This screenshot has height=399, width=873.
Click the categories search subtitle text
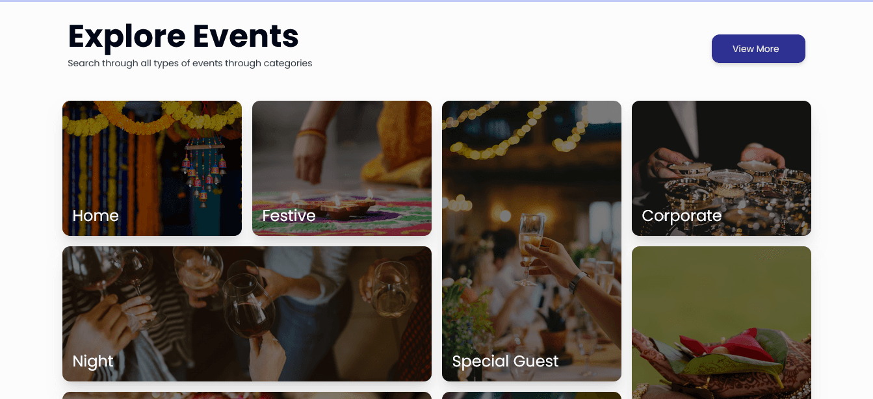pyautogui.click(x=189, y=63)
